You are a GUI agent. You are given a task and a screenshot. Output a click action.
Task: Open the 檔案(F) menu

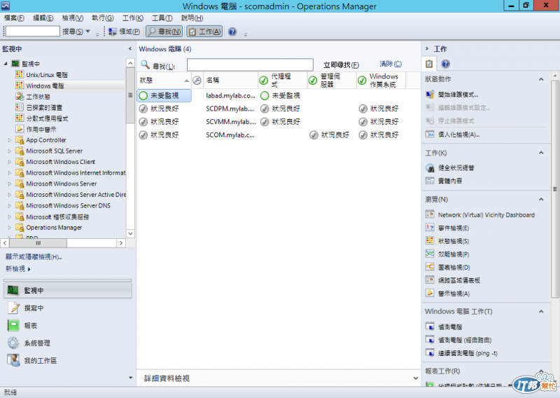tap(14, 18)
